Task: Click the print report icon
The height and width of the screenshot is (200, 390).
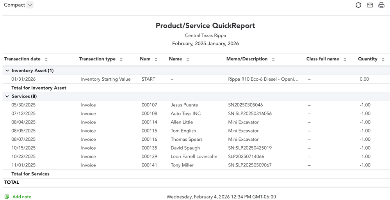Action: 381,5
